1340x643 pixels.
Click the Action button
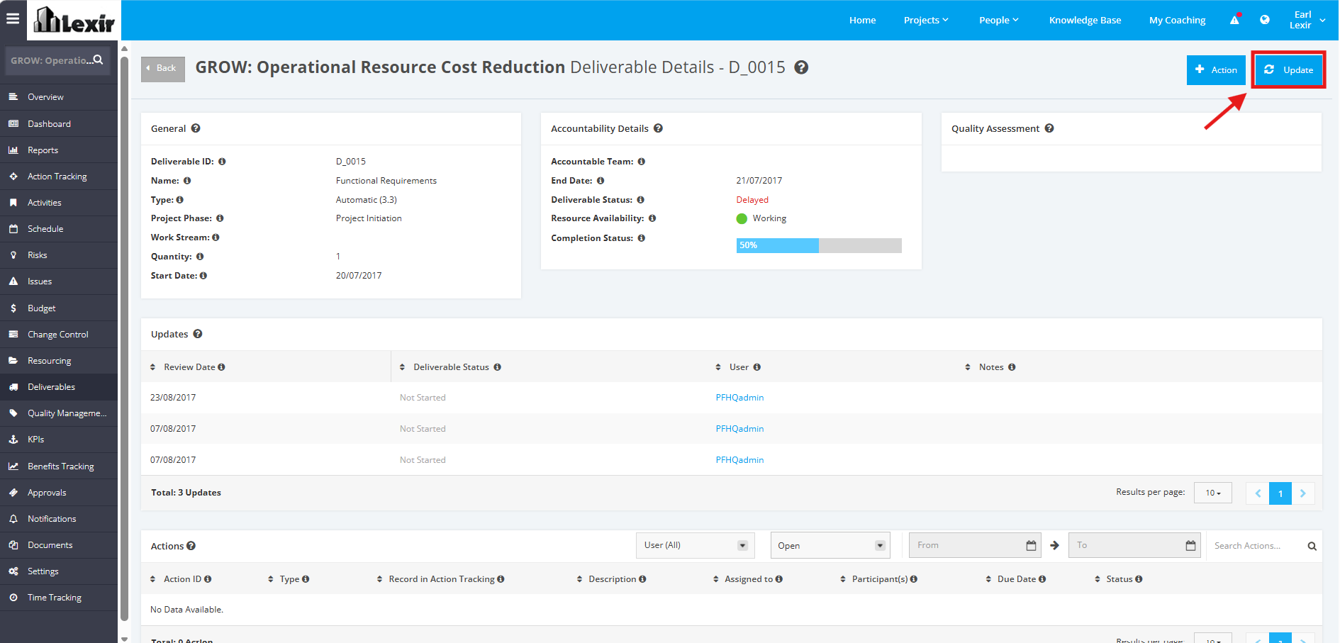pyautogui.click(x=1216, y=69)
